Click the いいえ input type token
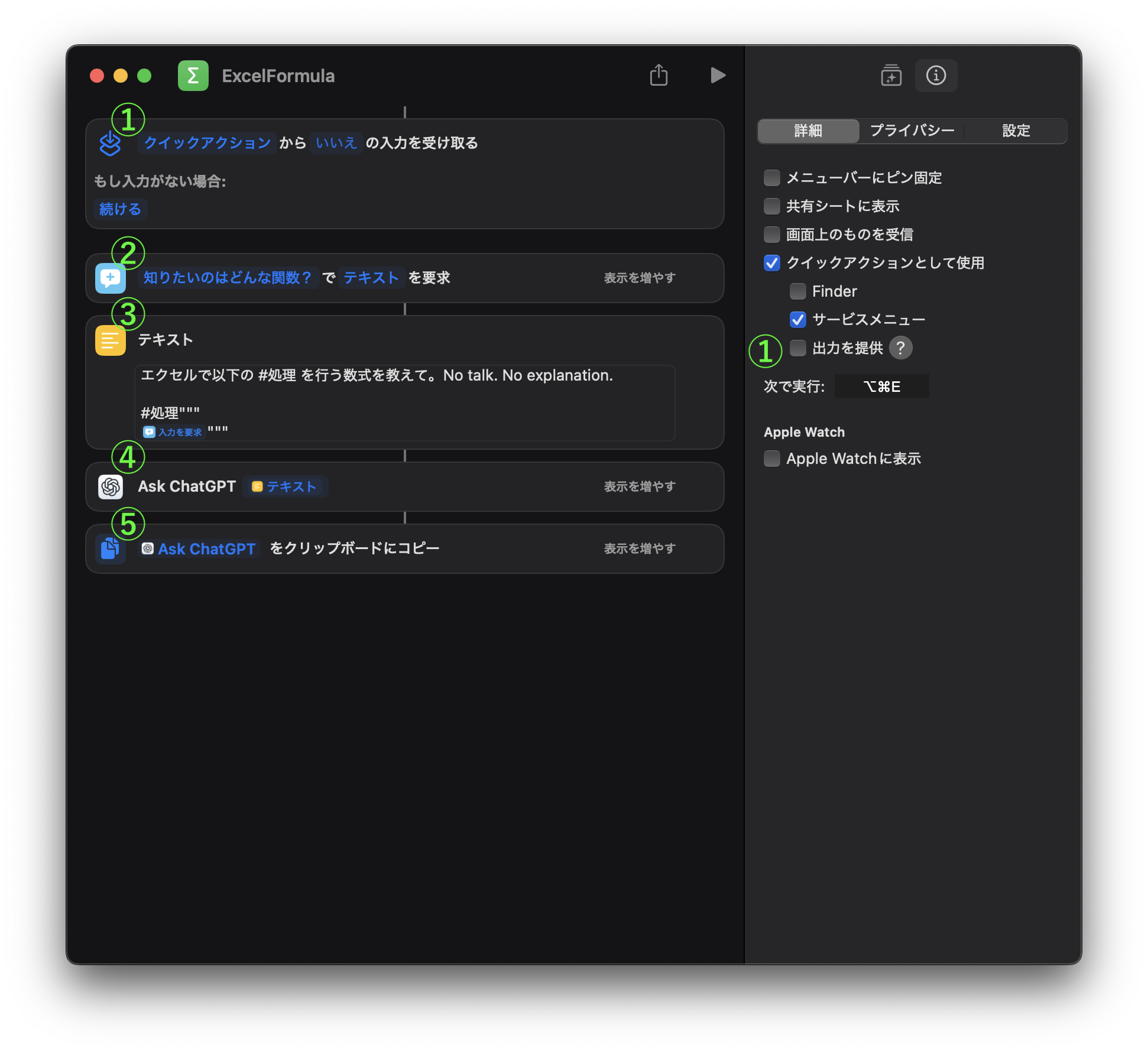1148x1052 pixels. (x=336, y=143)
